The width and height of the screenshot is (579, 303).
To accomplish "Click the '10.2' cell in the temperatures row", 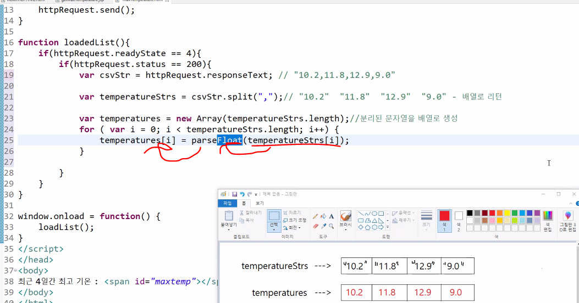I will coord(354,293).
